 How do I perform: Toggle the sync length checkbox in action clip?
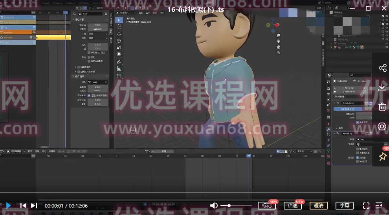[89, 96]
